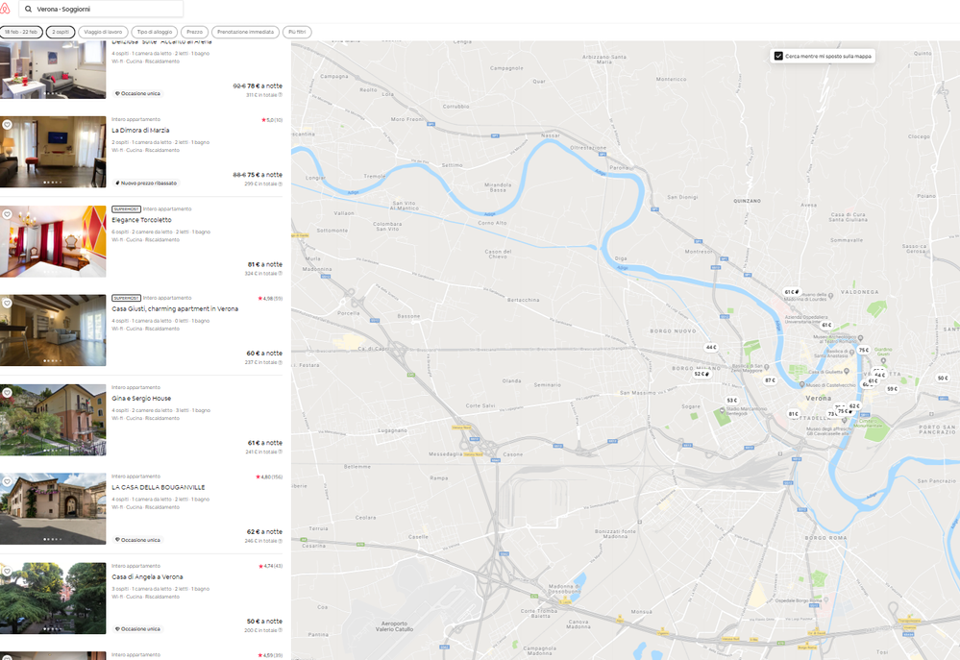Click the Basilica di Santa Anastasia map pin
This screenshot has width=960, height=660.
(851, 353)
